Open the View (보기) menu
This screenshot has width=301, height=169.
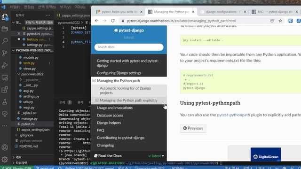tap(65, 8)
